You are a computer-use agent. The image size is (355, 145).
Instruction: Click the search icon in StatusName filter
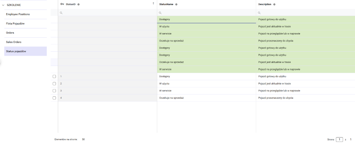click(160, 13)
